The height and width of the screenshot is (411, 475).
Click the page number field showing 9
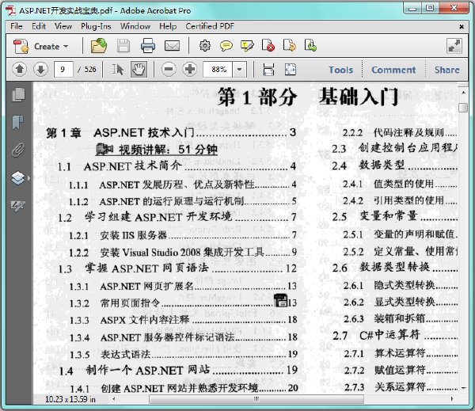[x=63, y=70]
